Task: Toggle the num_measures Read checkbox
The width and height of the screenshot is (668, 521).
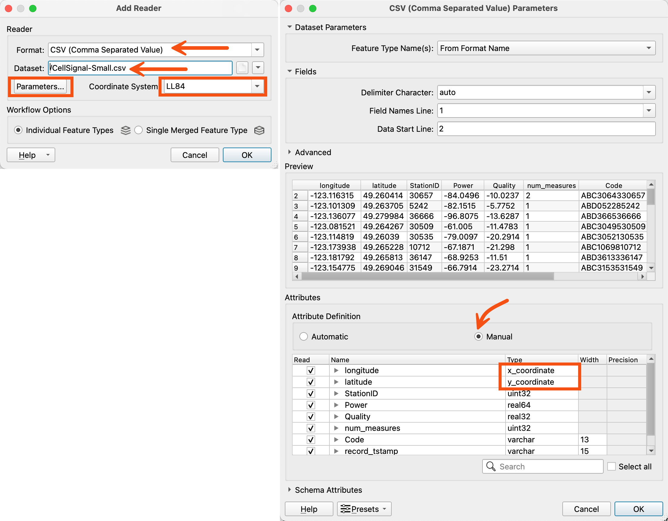Action: (311, 428)
